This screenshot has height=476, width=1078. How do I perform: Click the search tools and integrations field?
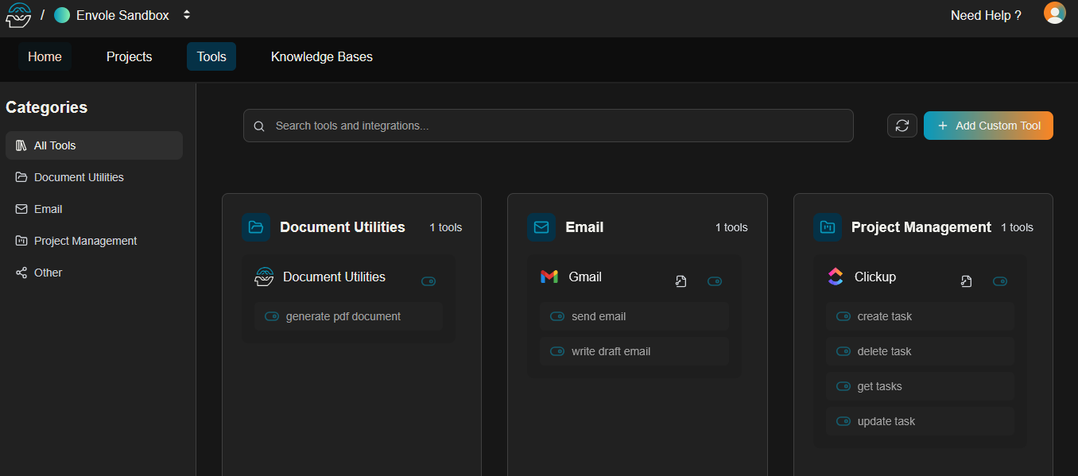(549, 126)
